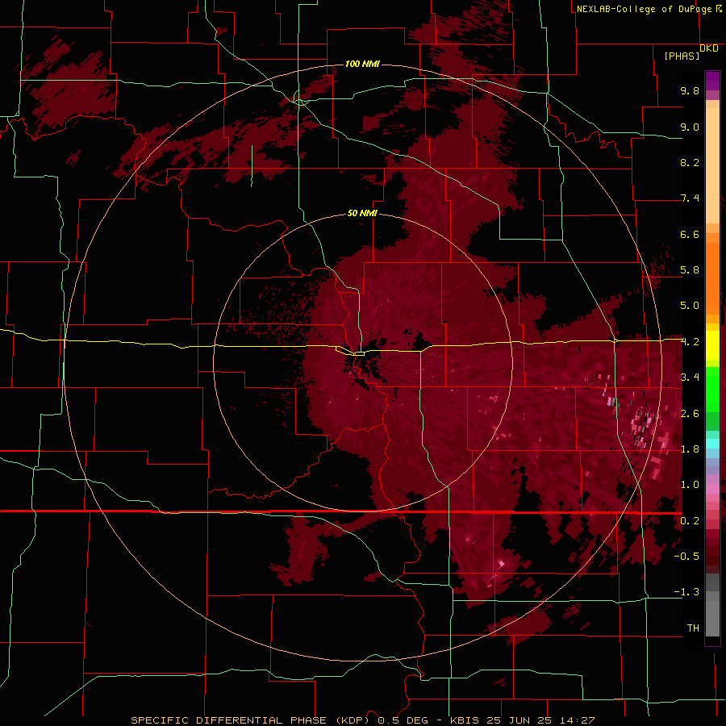This screenshot has width=726, height=726.
Task: Pick the cyan segment of the color bar
Action: pyautogui.click(x=712, y=444)
